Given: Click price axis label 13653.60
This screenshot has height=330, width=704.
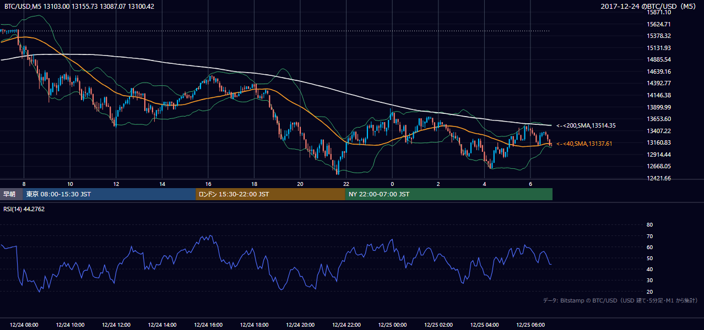Looking at the screenshot, I should pos(658,119).
